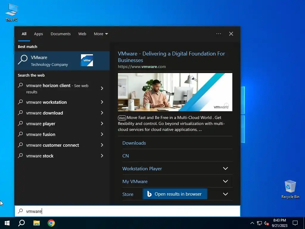Expand arrow for vmware download
Viewport: 305px width, 229px height.
click(x=102, y=112)
